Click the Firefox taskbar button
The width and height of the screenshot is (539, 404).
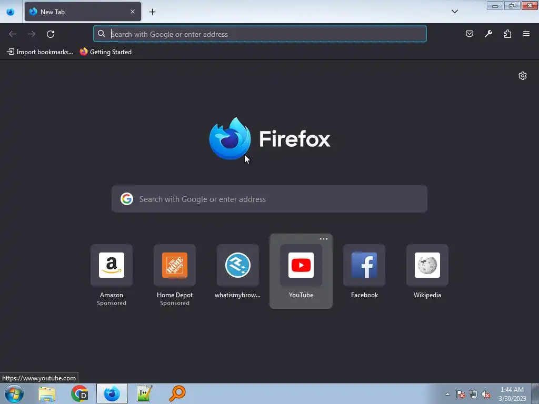[x=112, y=393]
